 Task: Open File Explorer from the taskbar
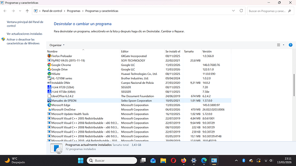(163, 160)
